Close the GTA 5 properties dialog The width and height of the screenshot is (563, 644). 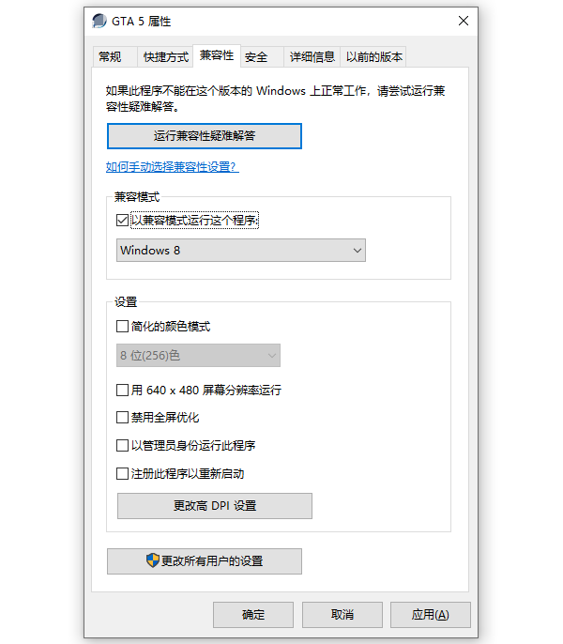coord(463,22)
